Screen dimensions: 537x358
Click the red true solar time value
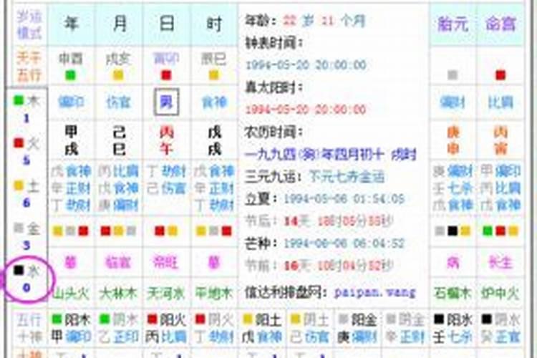[x=306, y=110]
